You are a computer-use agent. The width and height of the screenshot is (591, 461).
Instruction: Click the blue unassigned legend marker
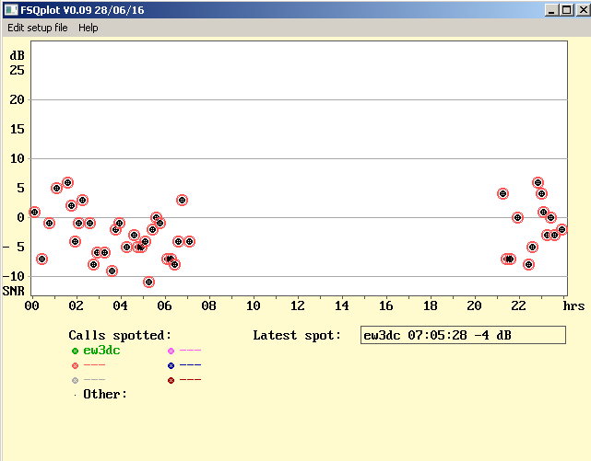click(171, 365)
